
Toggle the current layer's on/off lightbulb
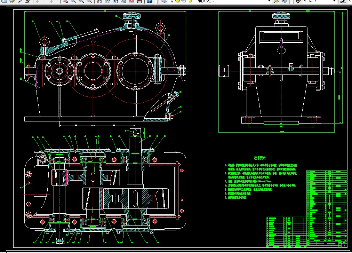pyautogui.click(x=172, y=1)
